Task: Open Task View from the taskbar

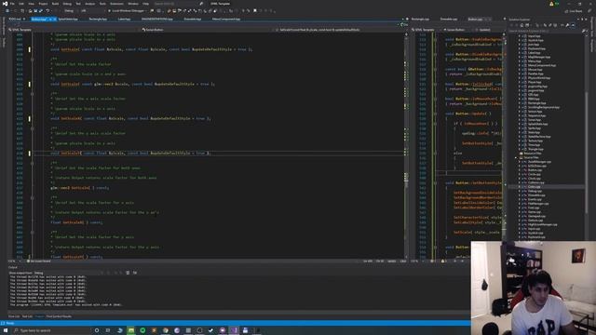Action: click(x=108, y=330)
